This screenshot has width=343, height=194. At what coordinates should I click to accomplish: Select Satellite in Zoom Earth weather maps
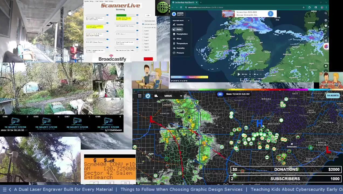tap(178, 25)
